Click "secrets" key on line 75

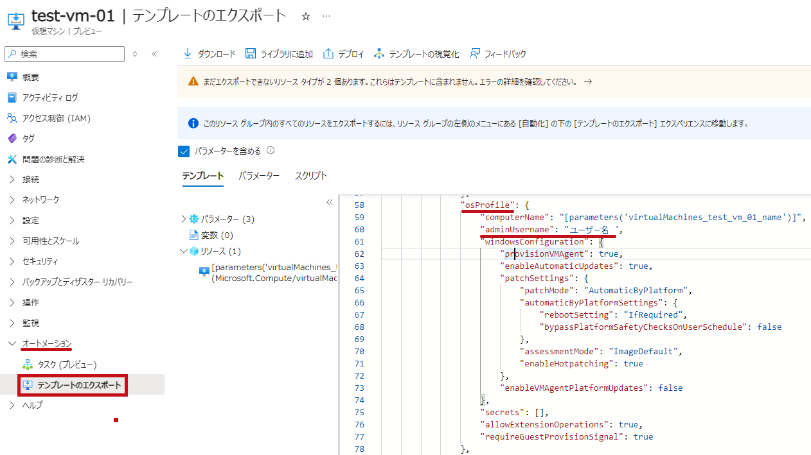pos(503,413)
